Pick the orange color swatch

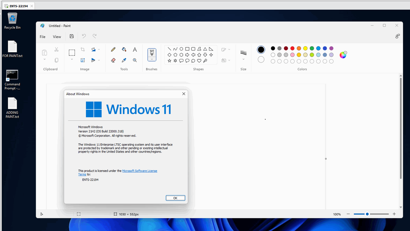pyautogui.click(x=299, y=48)
